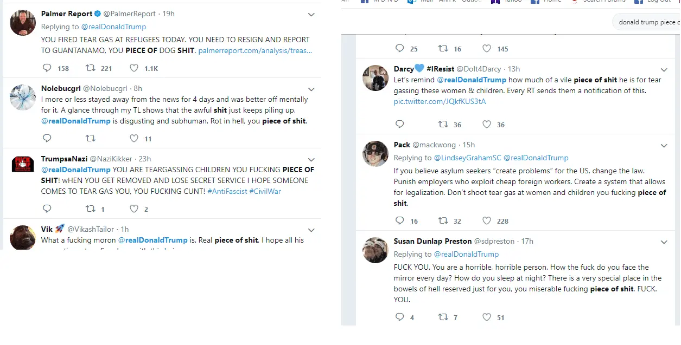Open the palmerreport.com article link
The image size is (681, 345).
[x=255, y=50]
